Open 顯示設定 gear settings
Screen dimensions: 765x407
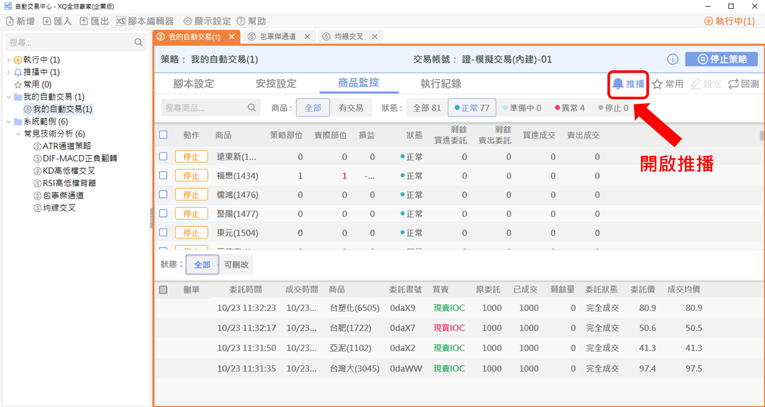207,21
